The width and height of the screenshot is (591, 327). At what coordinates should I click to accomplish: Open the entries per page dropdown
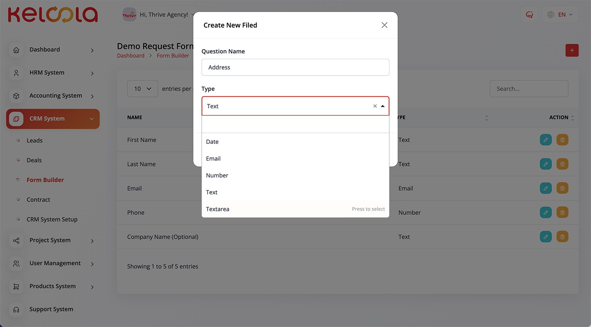pyautogui.click(x=142, y=89)
